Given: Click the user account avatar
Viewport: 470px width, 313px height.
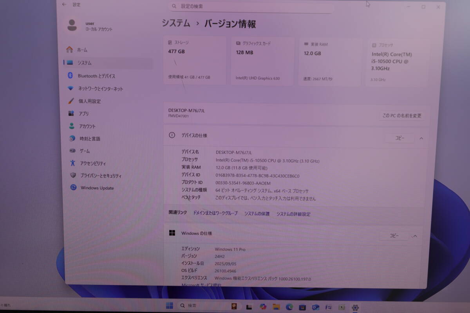Looking at the screenshot, I should [72, 25].
